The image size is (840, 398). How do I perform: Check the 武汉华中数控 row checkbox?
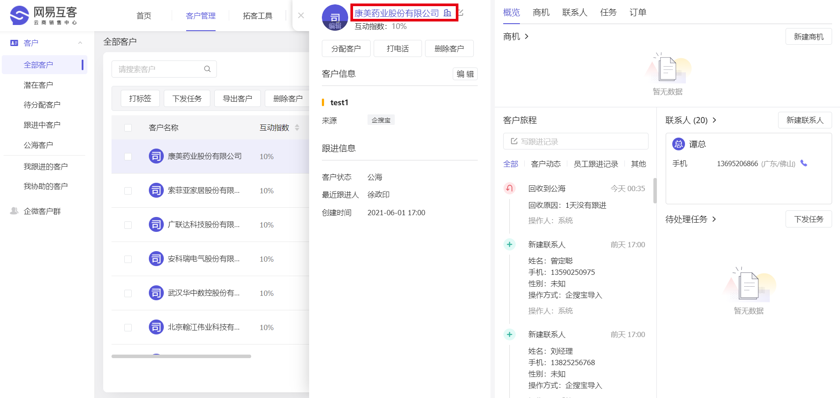click(128, 293)
